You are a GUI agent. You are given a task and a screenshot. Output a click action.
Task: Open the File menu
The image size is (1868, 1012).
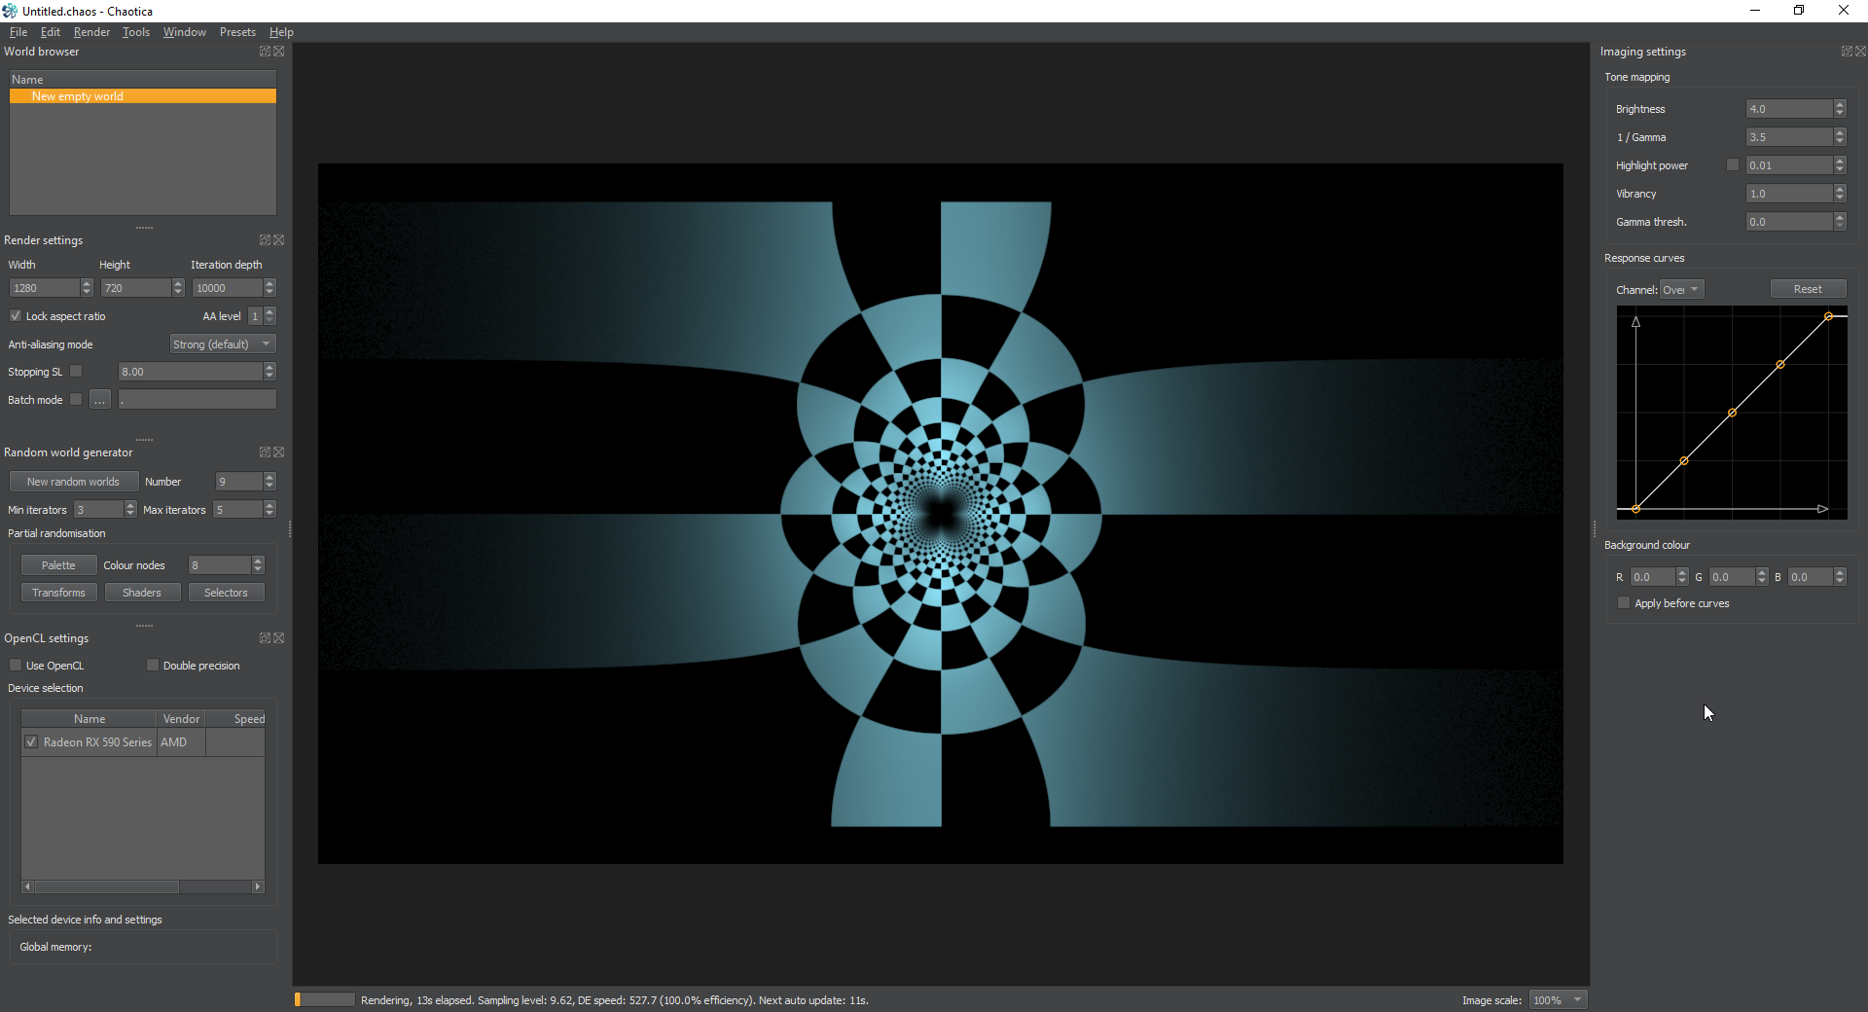18,32
